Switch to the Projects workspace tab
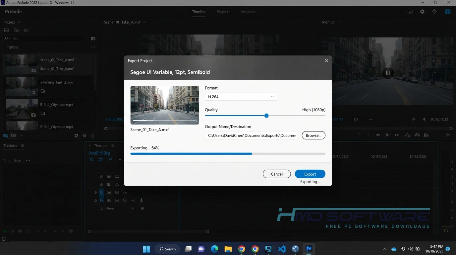Viewport: 456px width, 255px height. pos(223,12)
